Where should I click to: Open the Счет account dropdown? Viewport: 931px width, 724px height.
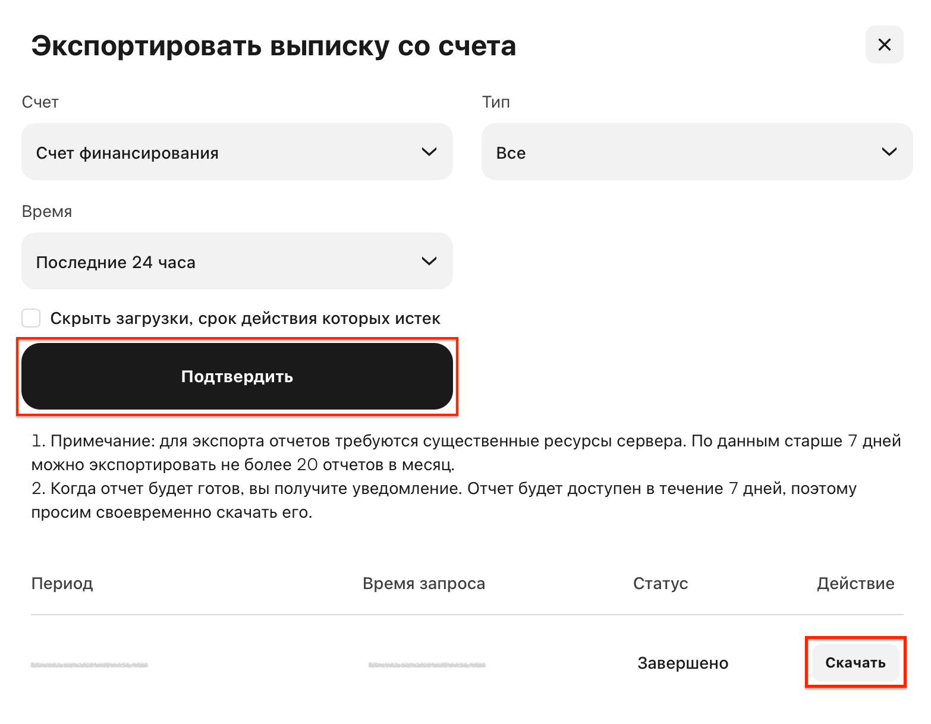237,152
